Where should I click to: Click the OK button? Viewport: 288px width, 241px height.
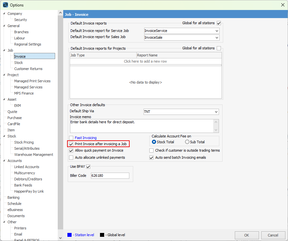click(247, 235)
